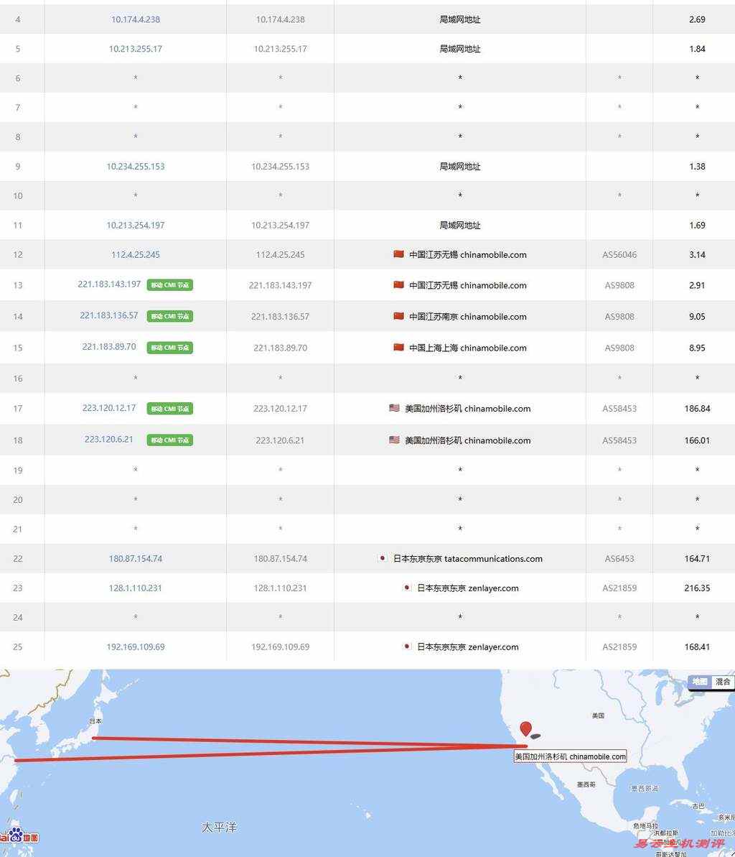The image size is (735, 857).
Task: Click the red map pin near Los Angeles
Action: point(526,728)
